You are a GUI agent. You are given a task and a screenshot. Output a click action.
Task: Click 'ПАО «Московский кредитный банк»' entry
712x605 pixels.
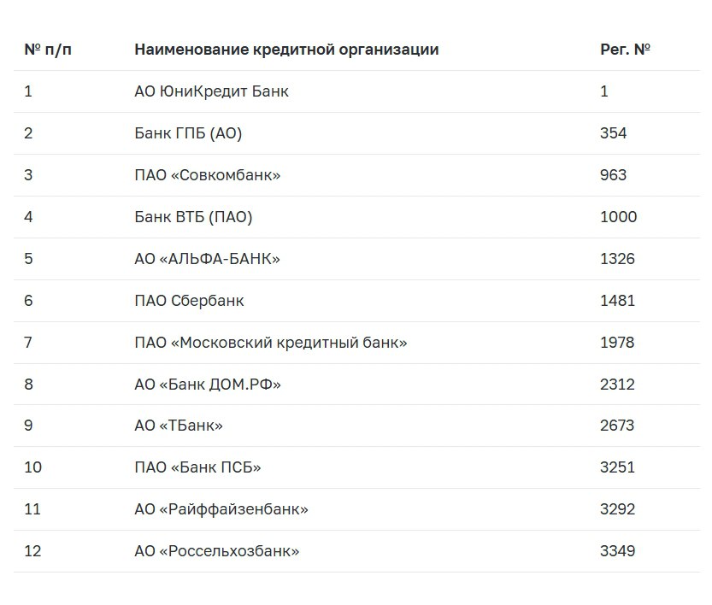click(270, 343)
